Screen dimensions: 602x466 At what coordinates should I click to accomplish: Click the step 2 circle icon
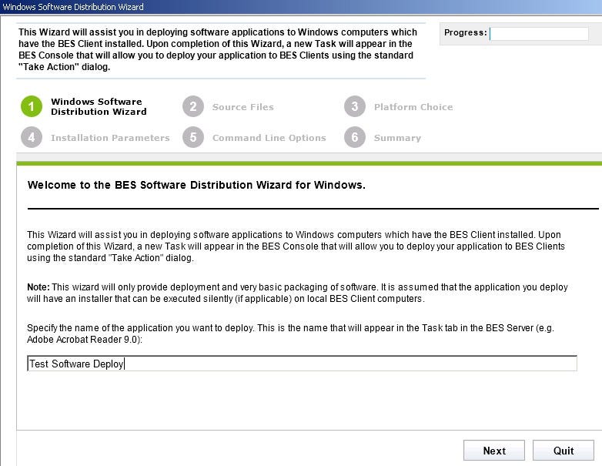click(x=193, y=106)
